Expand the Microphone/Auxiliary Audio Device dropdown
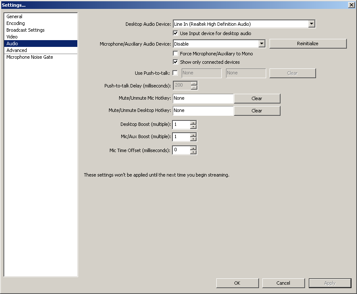Image resolution: width=357 pixels, height=294 pixels. coord(262,44)
